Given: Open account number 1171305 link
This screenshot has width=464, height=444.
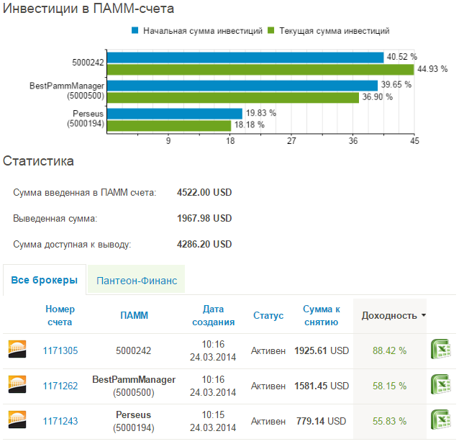Looking at the screenshot, I should [60, 350].
